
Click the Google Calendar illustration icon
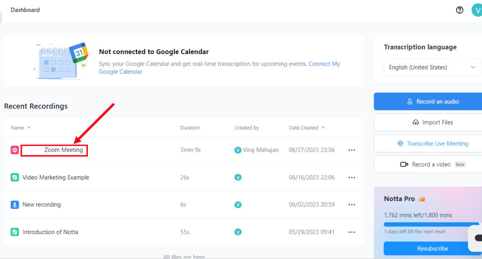(61, 61)
